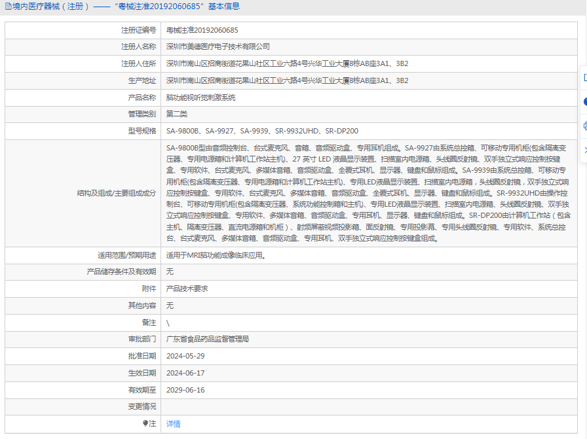Click intended use text 适用于MRI脑功能成像临床应用
This screenshot has height=439, width=587.
216,255
